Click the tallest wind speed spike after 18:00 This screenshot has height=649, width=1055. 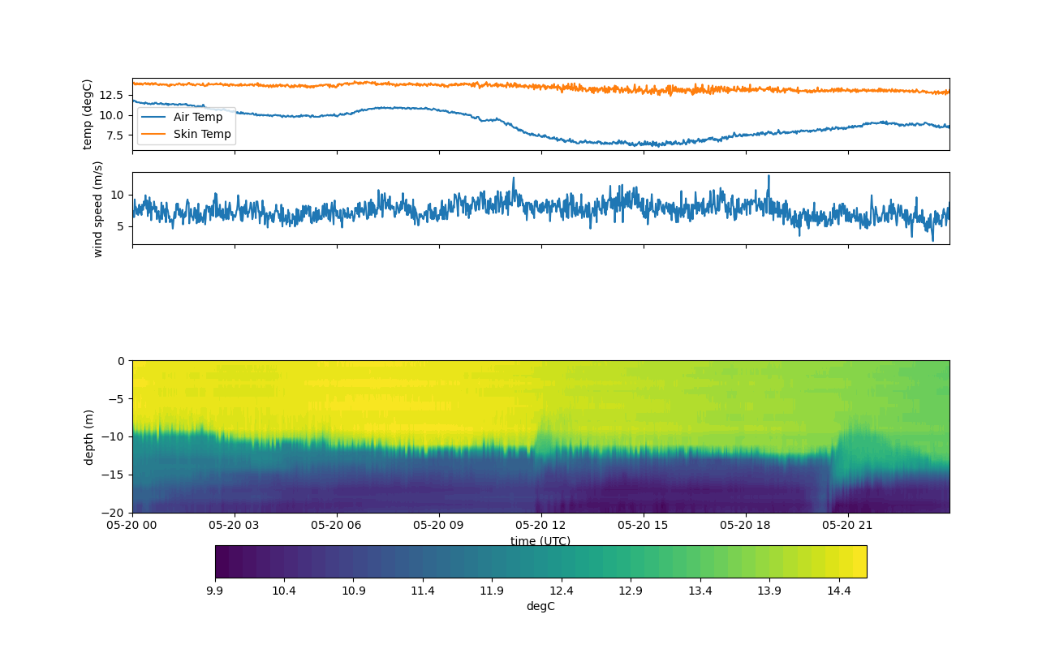(x=769, y=176)
